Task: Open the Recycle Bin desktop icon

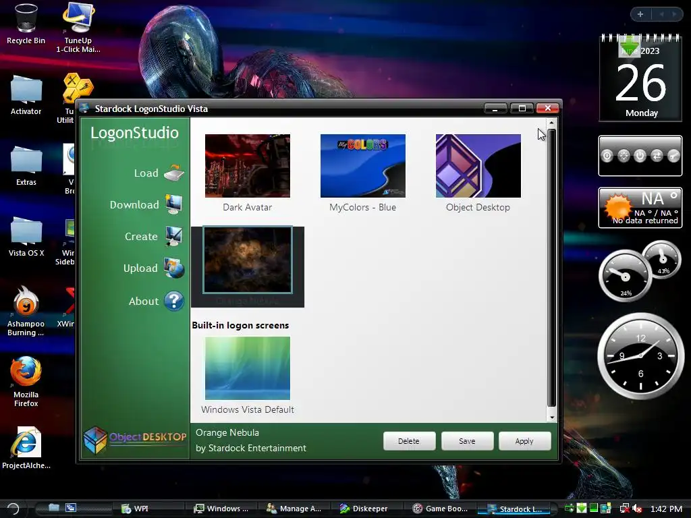Action: (x=26, y=24)
